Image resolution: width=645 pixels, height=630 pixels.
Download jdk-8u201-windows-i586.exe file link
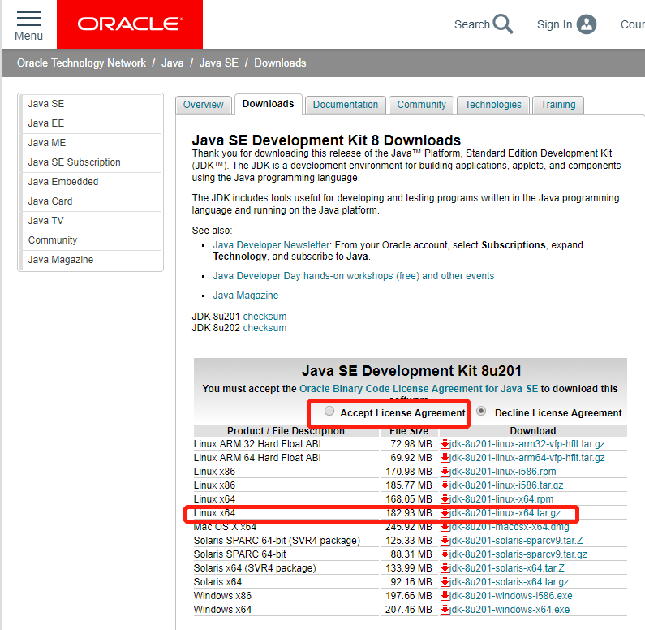pos(511,596)
